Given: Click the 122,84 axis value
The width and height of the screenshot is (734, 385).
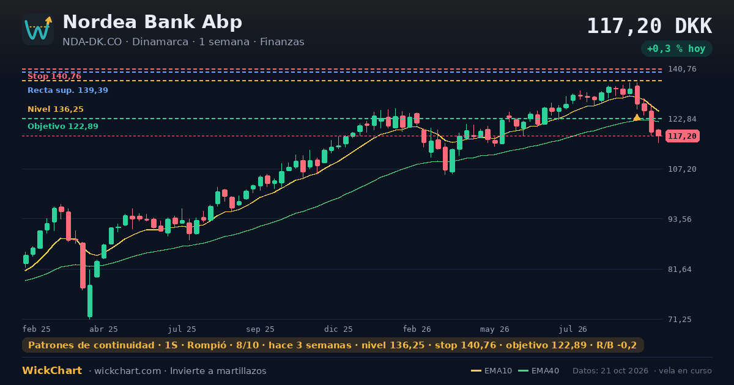Looking at the screenshot, I should pos(682,119).
